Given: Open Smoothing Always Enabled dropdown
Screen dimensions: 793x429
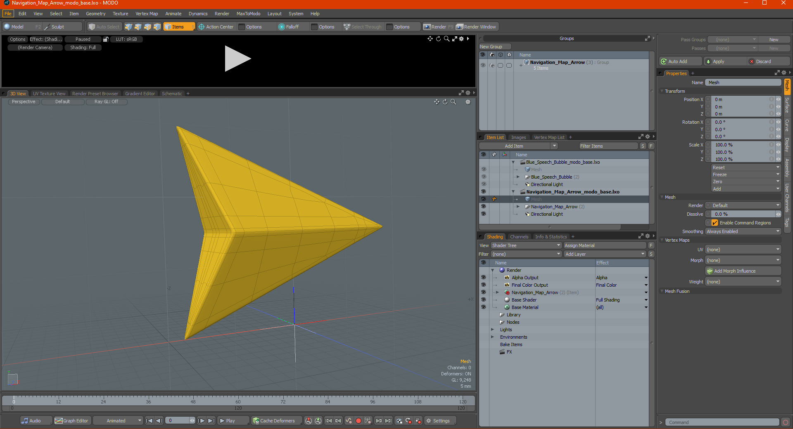Looking at the screenshot, I should point(743,231).
